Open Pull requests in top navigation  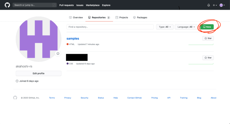click(66, 5)
